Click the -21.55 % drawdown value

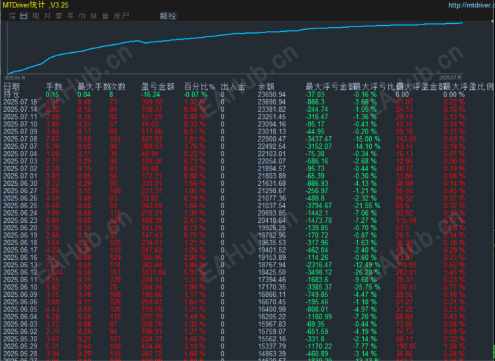(x=366, y=206)
